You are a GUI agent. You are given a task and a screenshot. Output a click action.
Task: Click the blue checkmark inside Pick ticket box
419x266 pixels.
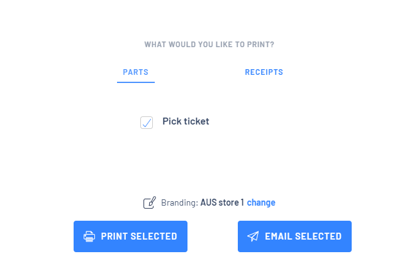pyautogui.click(x=147, y=123)
